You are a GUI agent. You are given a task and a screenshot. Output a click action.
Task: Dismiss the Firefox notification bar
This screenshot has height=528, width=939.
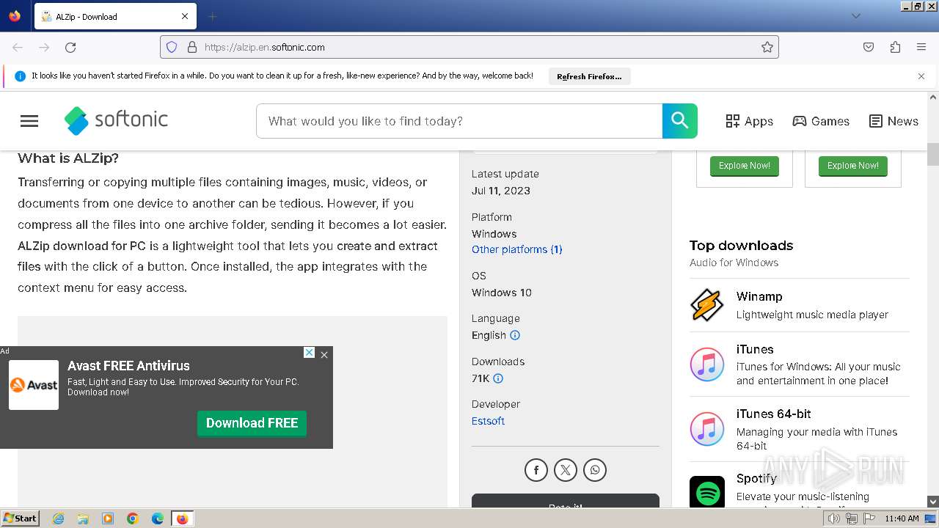coord(921,76)
